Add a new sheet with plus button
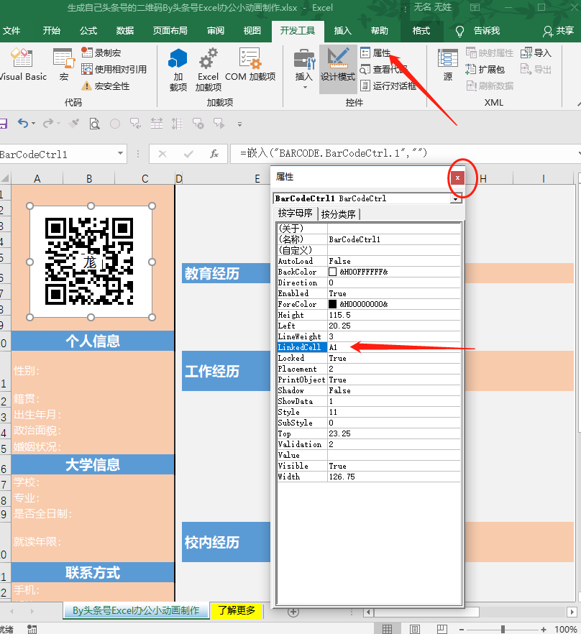The image size is (581, 634). [x=293, y=612]
